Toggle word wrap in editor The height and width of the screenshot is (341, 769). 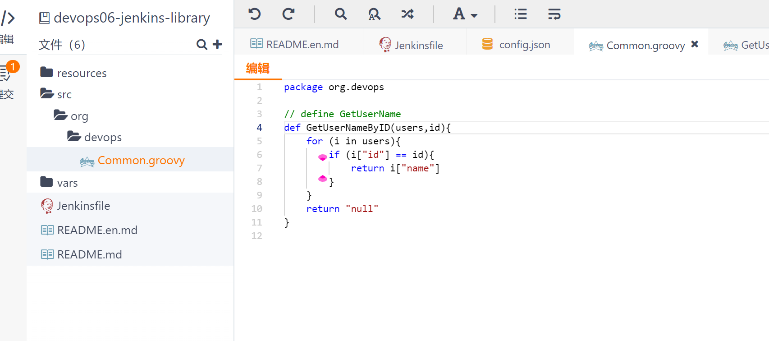pyautogui.click(x=554, y=14)
